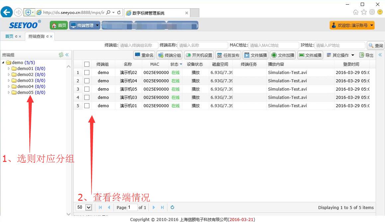Click the 查询 search button
Screen dimensions: 385x222
point(375,45)
